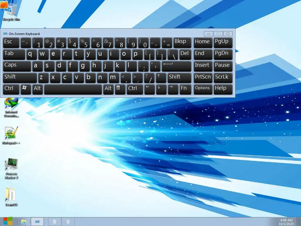Tap the number 1 key
Screen dimensions: 301x226
point(37,43)
